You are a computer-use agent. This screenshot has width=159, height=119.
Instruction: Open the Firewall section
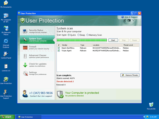[x=37, y=47]
